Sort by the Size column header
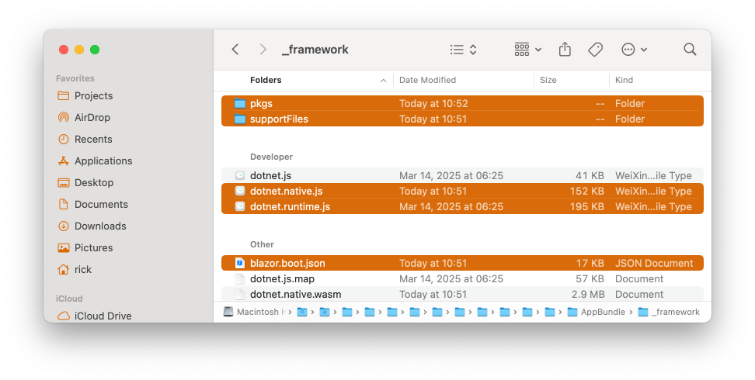This screenshot has width=755, height=380. tap(548, 80)
